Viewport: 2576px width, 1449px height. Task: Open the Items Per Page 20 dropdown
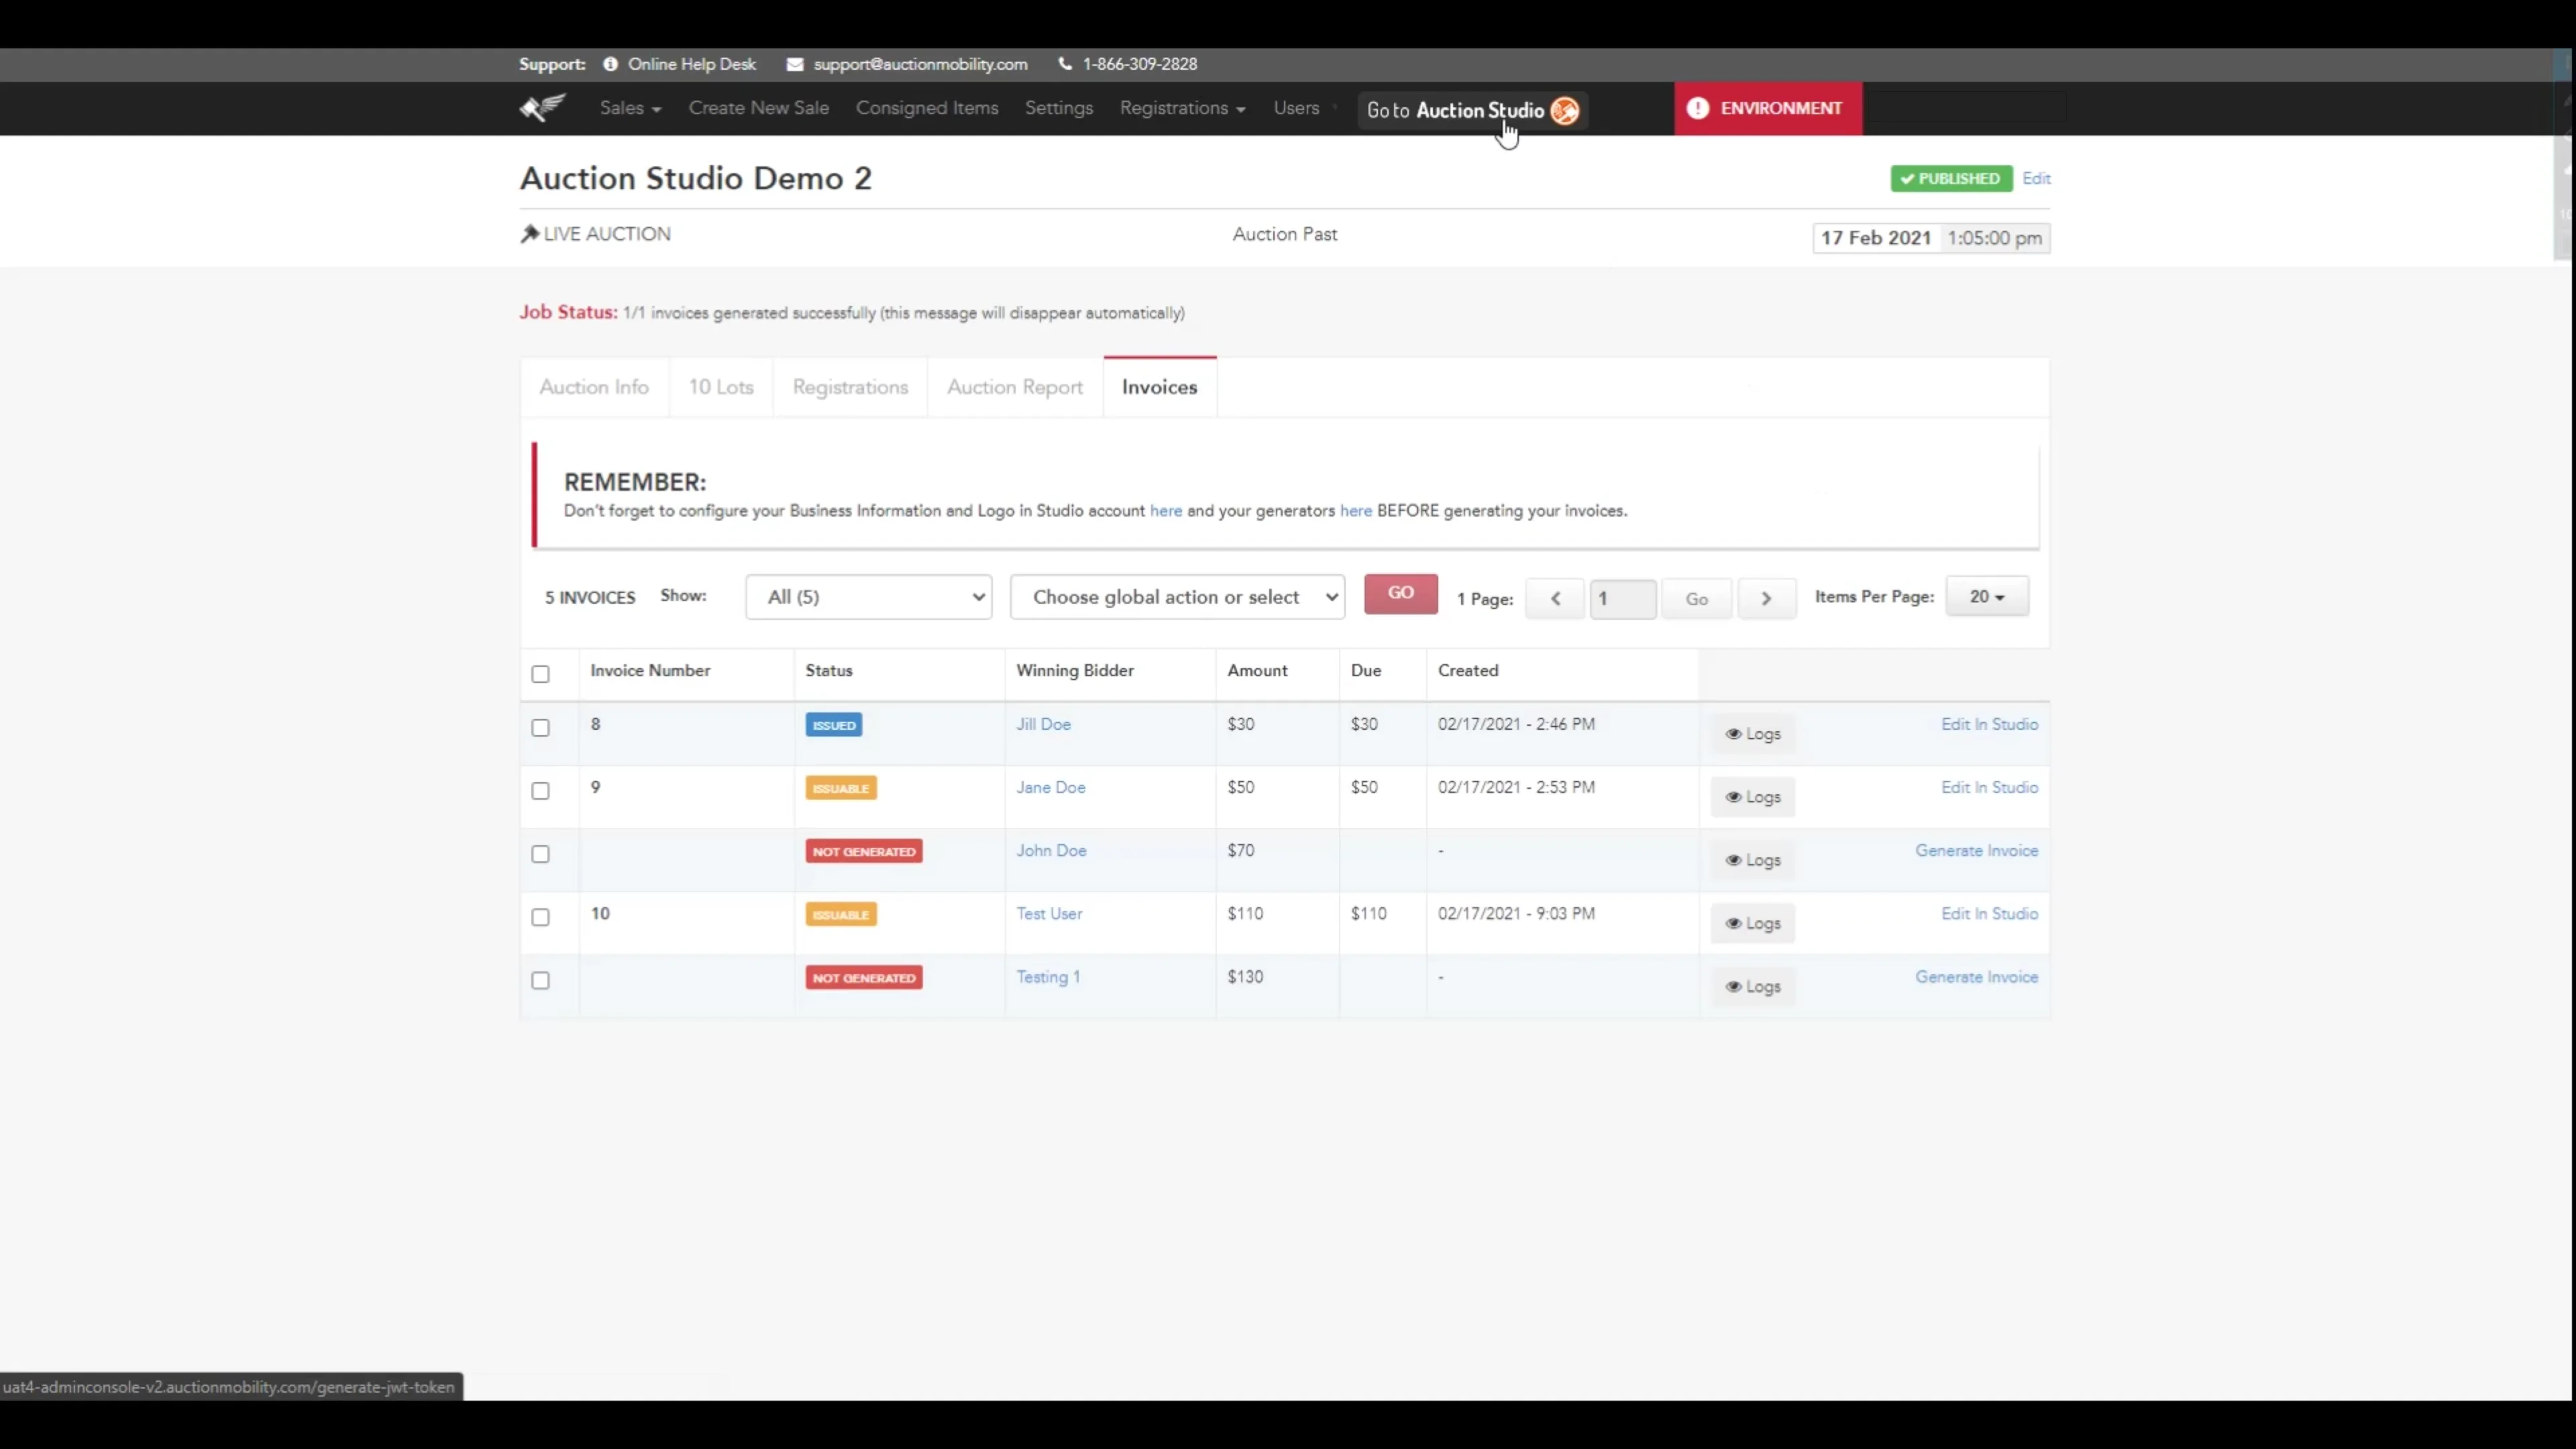(x=1987, y=596)
